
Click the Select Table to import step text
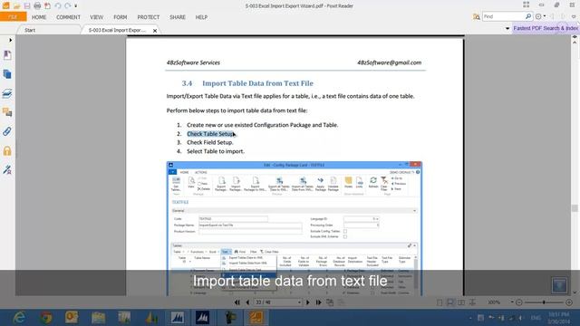pos(216,151)
